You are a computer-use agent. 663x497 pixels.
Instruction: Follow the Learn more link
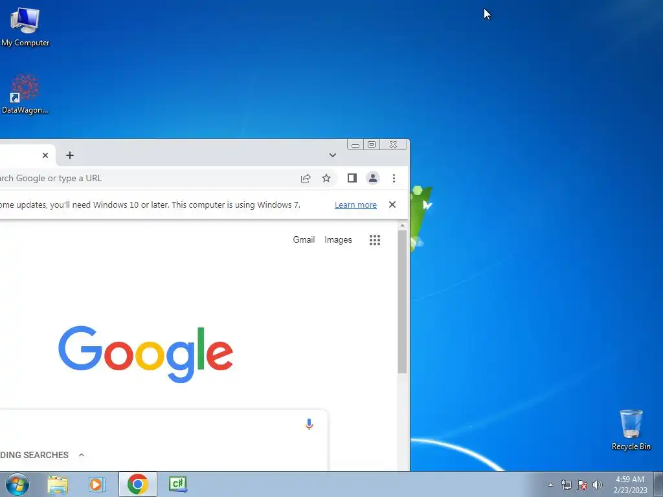pyautogui.click(x=355, y=205)
